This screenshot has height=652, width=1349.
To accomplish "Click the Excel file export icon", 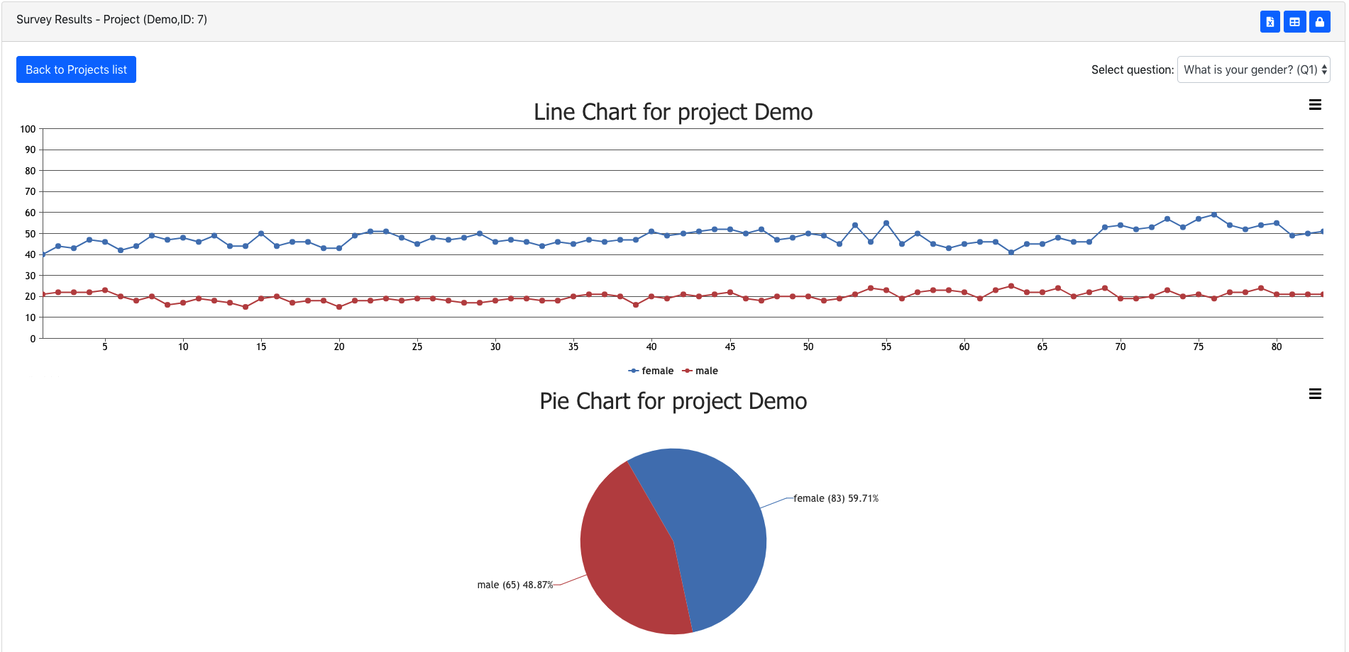I will [x=1270, y=22].
